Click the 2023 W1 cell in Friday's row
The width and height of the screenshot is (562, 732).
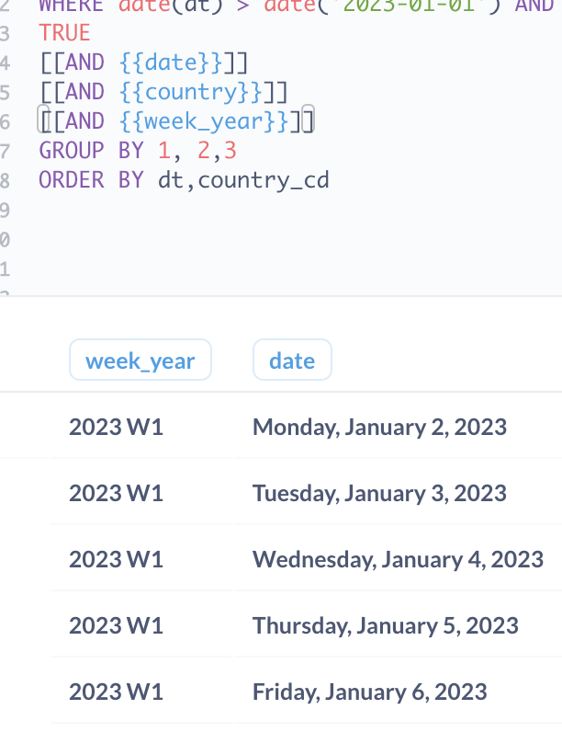click(116, 692)
